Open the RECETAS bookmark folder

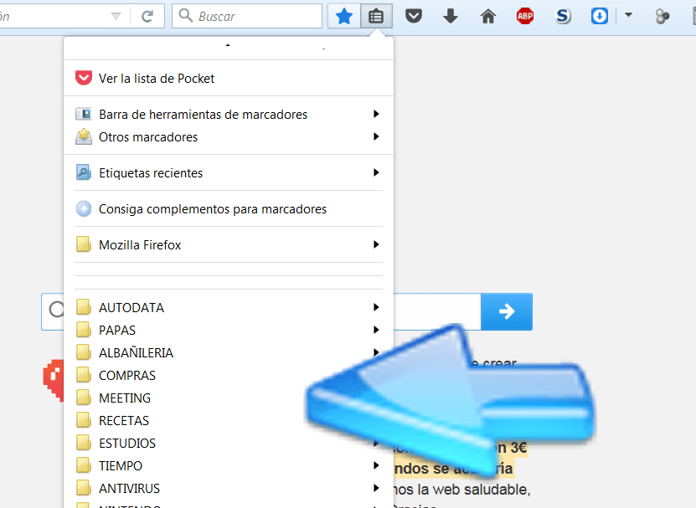click(x=229, y=420)
